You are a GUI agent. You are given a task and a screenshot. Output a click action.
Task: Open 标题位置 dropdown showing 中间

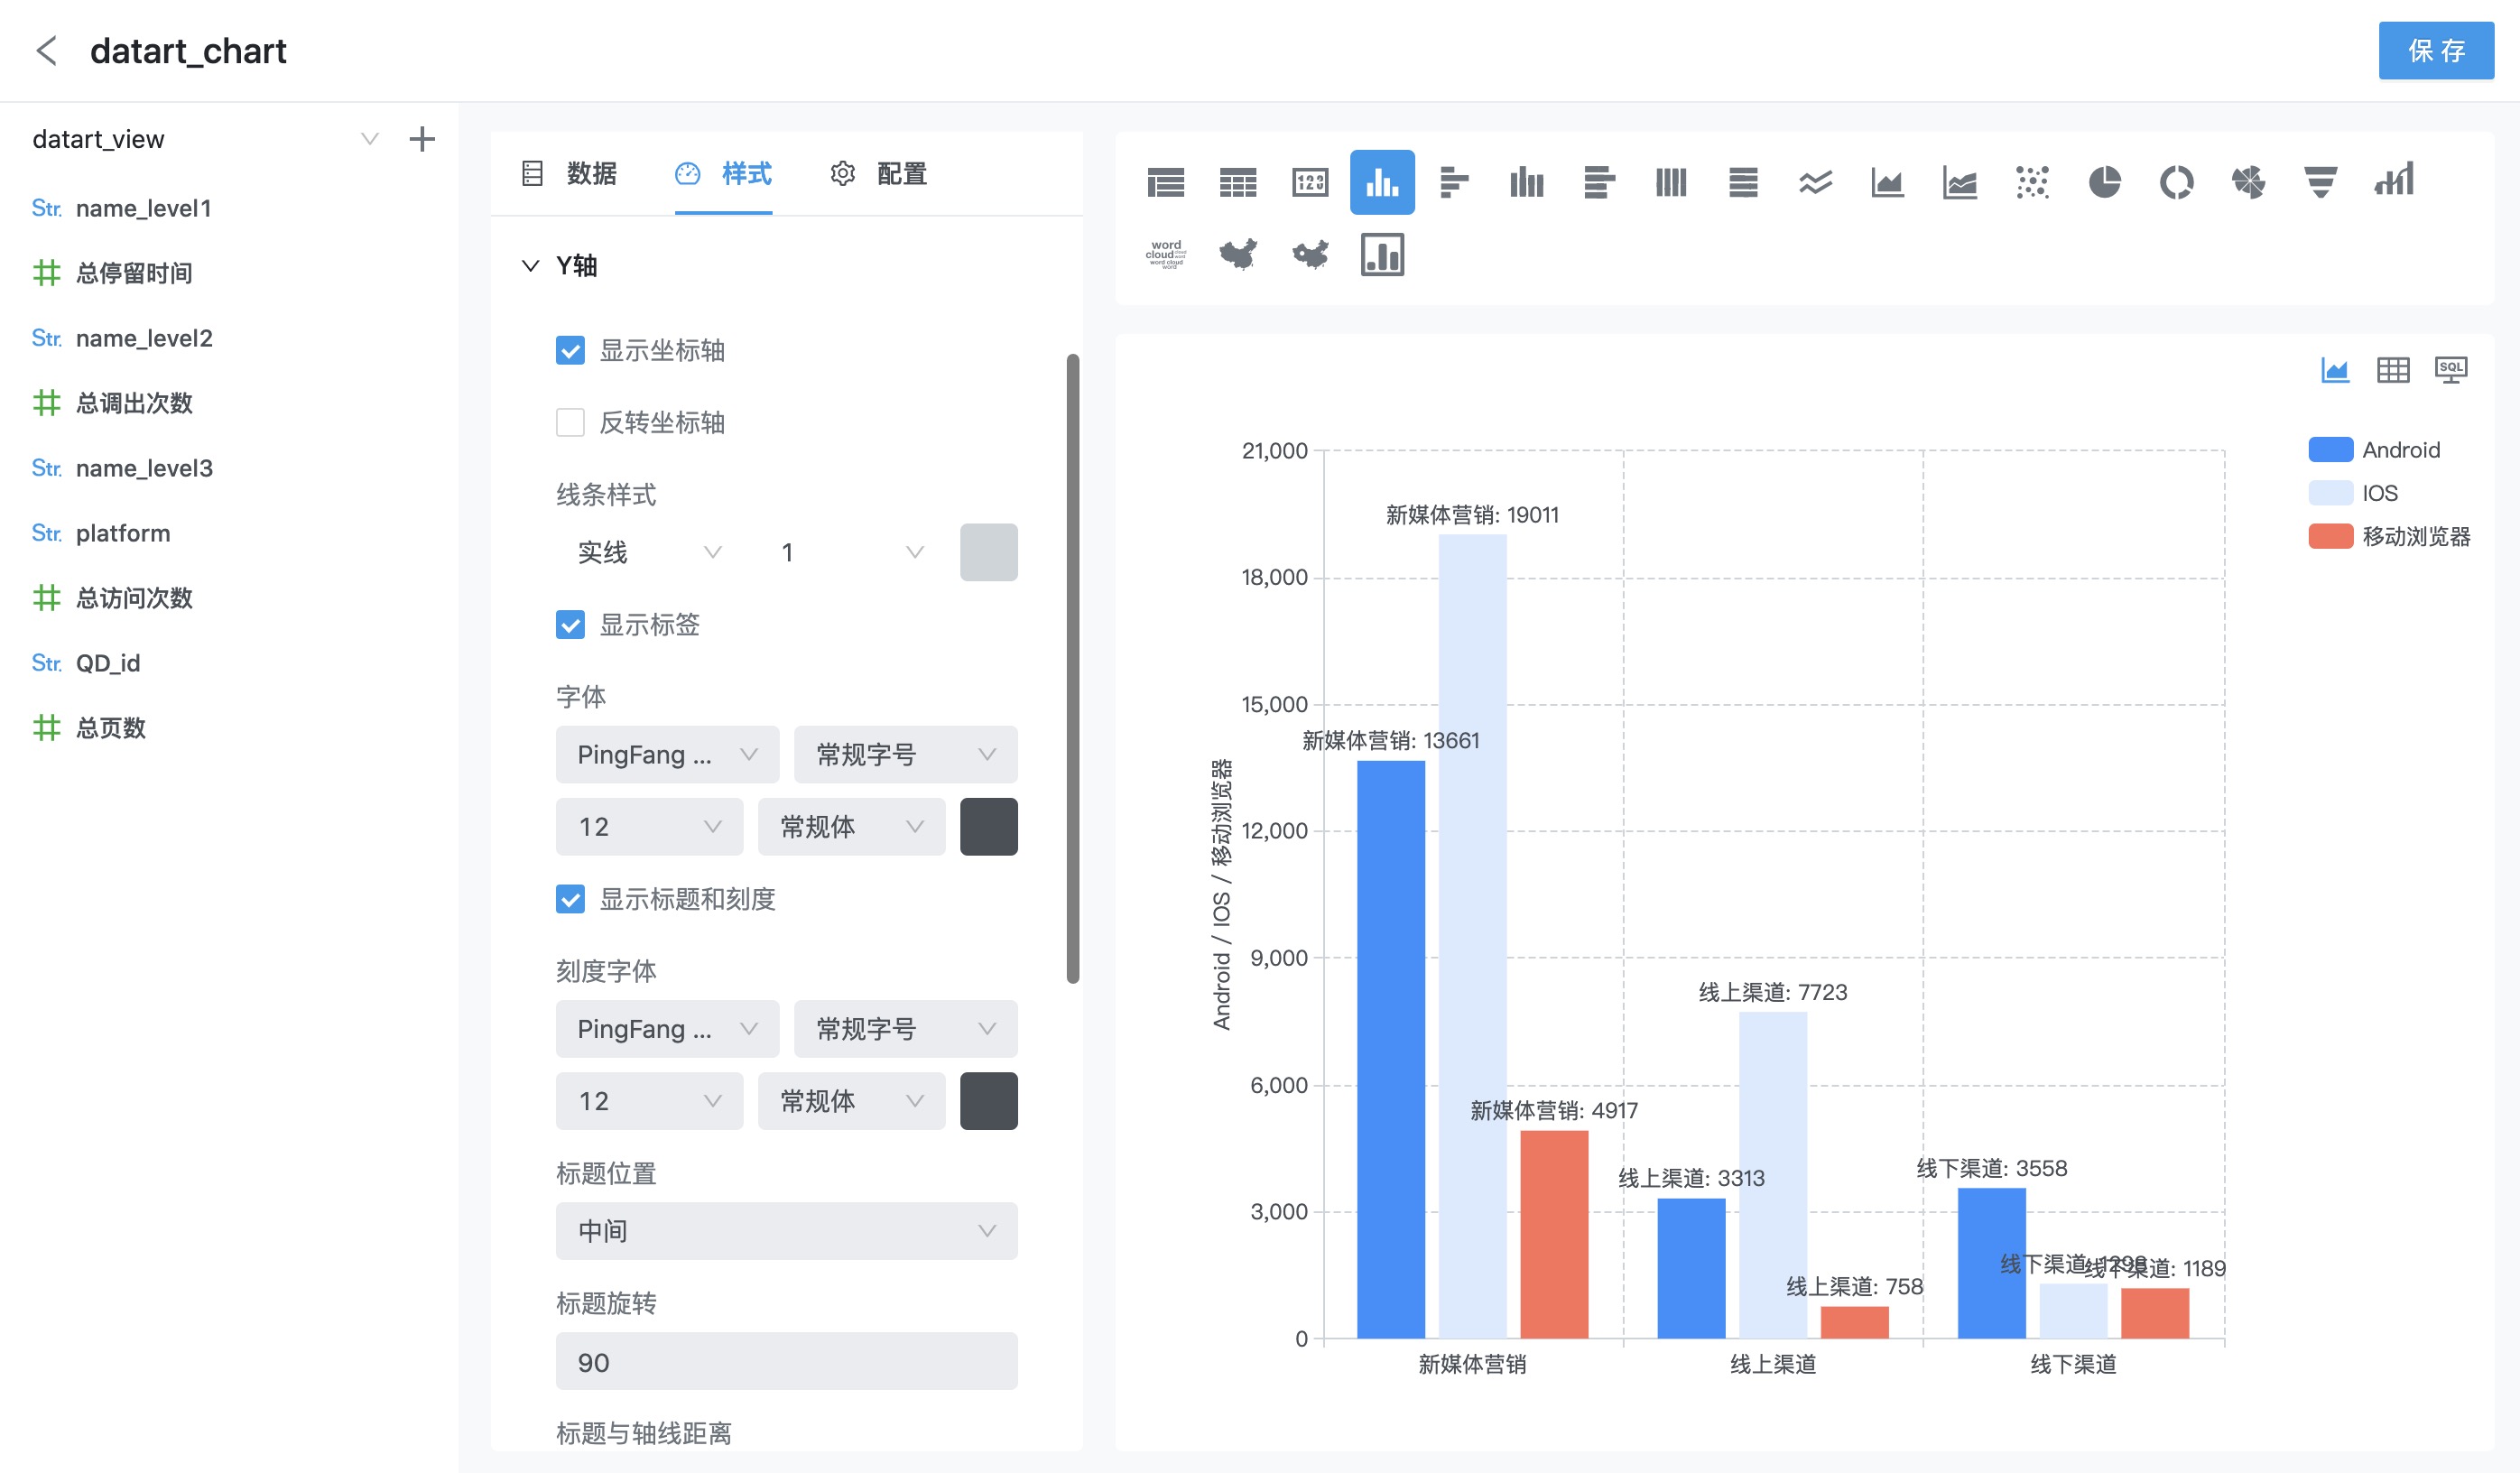tap(787, 1231)
